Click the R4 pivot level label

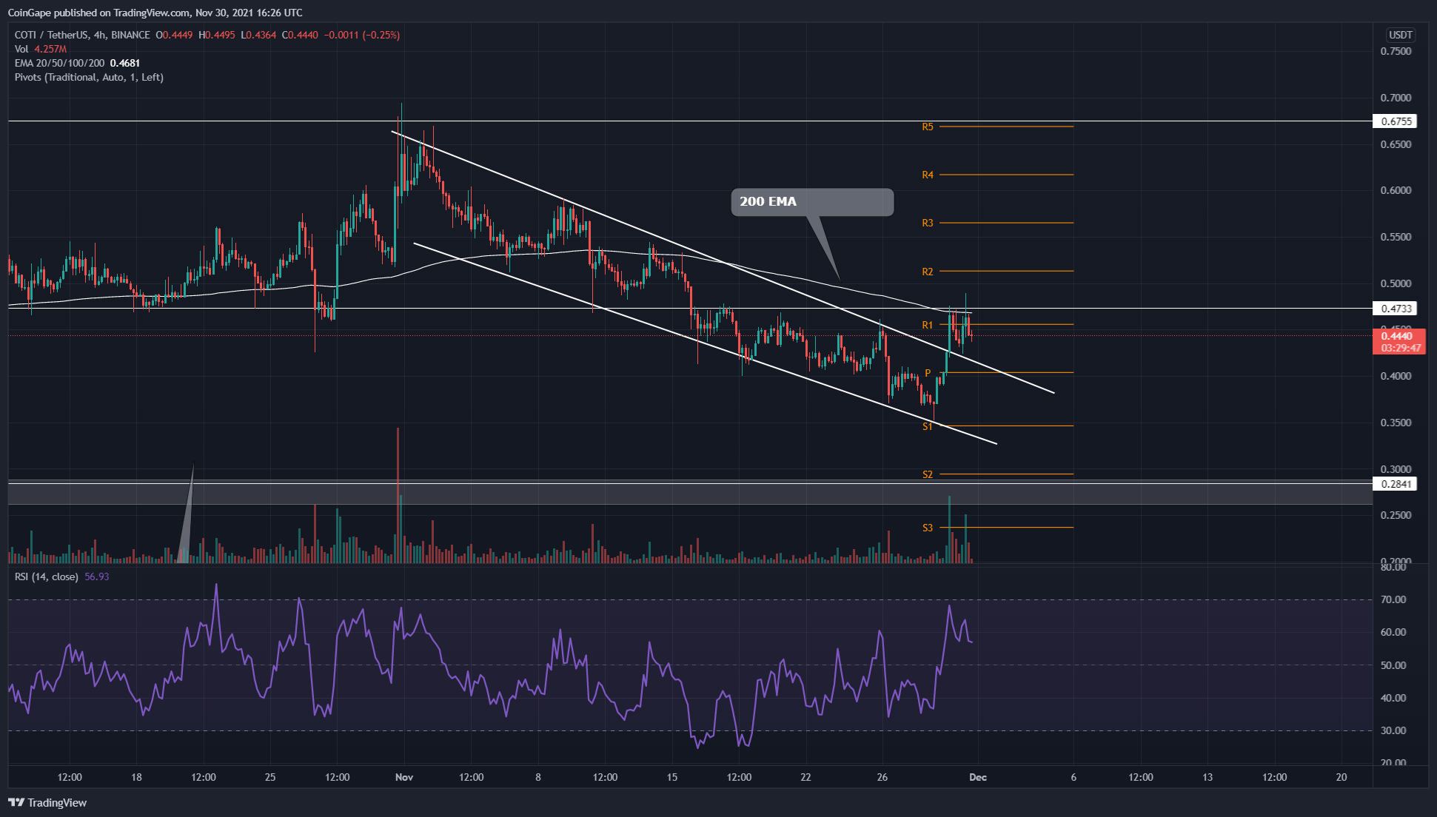pos(927,175)
